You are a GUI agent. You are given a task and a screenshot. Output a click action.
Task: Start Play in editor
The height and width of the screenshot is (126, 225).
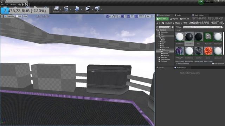tap(88, 9)
